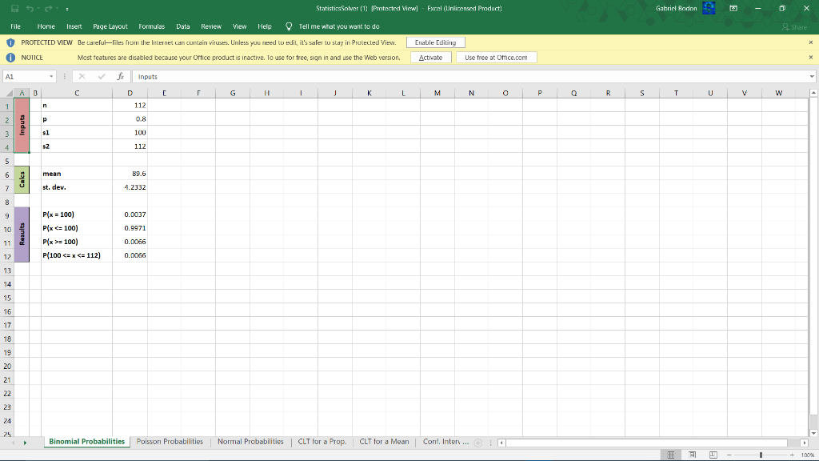Select cell D1 containing value 112
819x461 pixels.
(130, 105)
